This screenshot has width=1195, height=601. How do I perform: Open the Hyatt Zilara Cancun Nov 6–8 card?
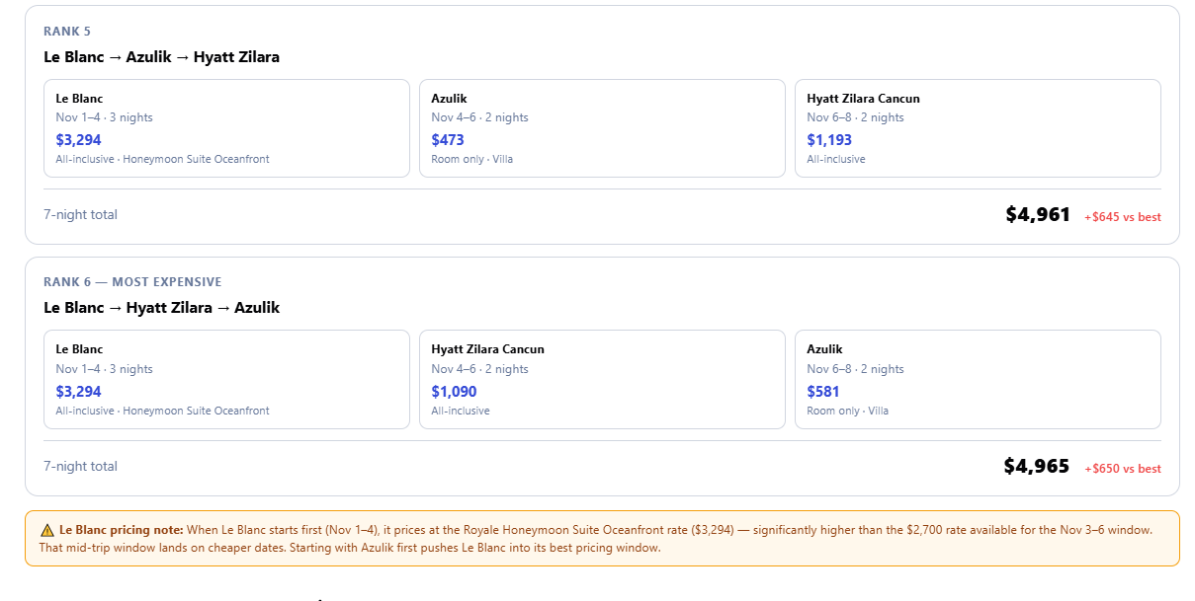[979, 128]
